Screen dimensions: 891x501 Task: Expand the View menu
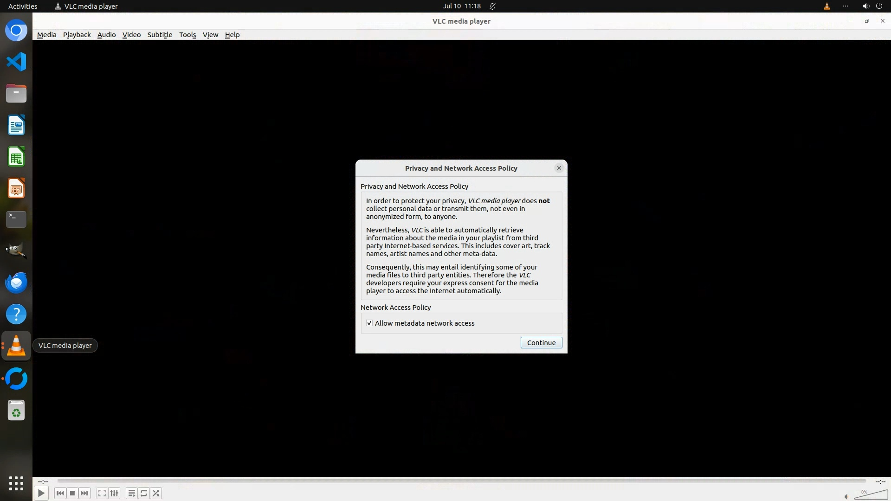pyautogui.click(x=210, y=35)
